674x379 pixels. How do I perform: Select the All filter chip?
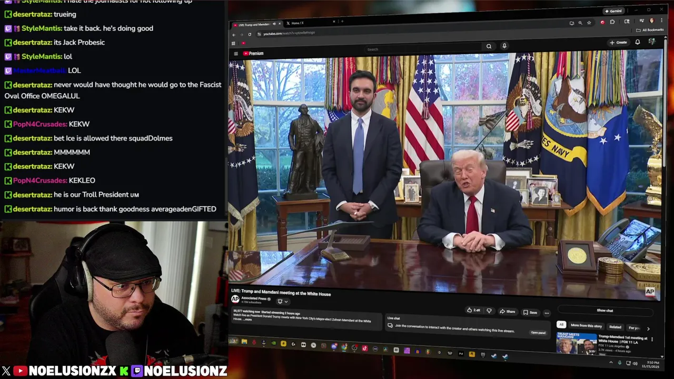[x=561, y=325]
